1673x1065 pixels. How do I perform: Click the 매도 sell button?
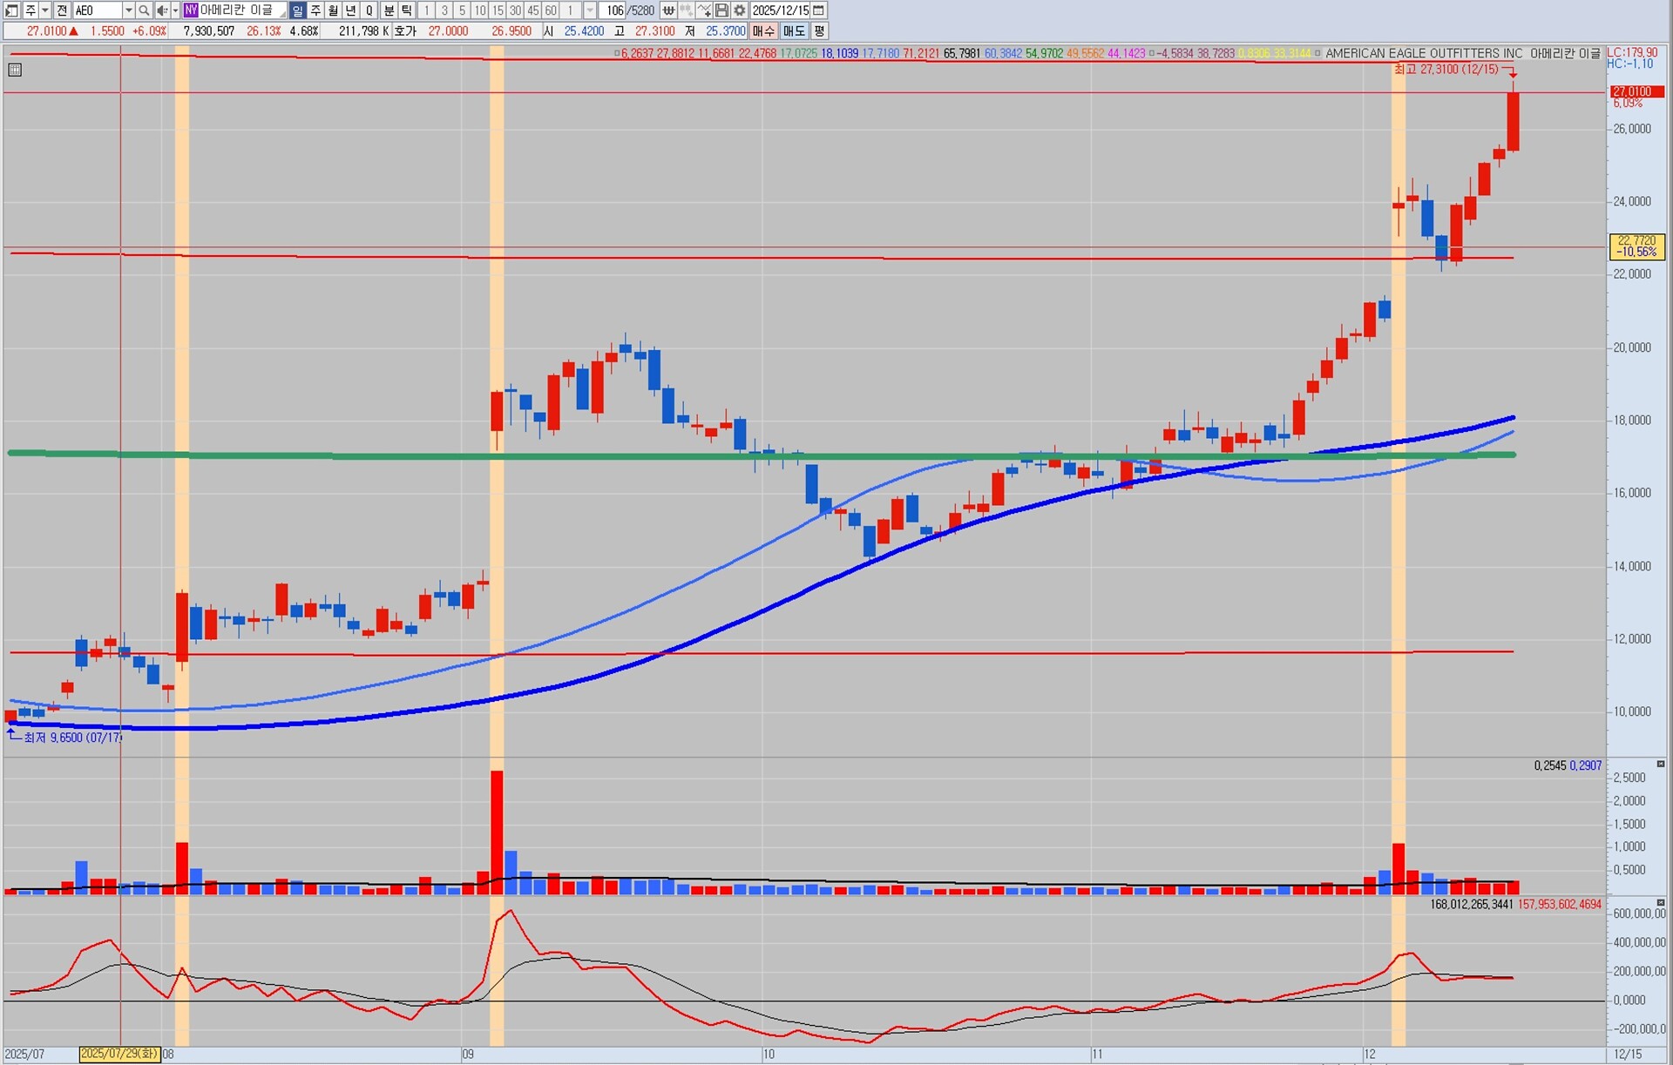(x=793, y=31)
